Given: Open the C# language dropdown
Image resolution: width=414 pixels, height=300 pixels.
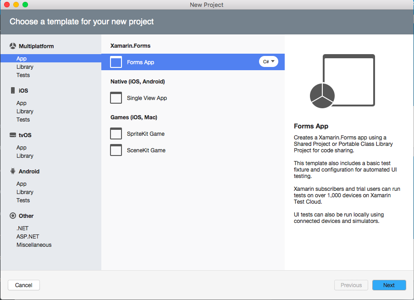Looking at the screenshot, I should (x=269, y=61).
